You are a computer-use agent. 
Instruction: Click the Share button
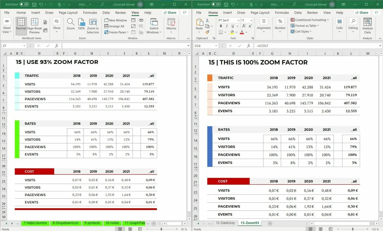point(170,13)
